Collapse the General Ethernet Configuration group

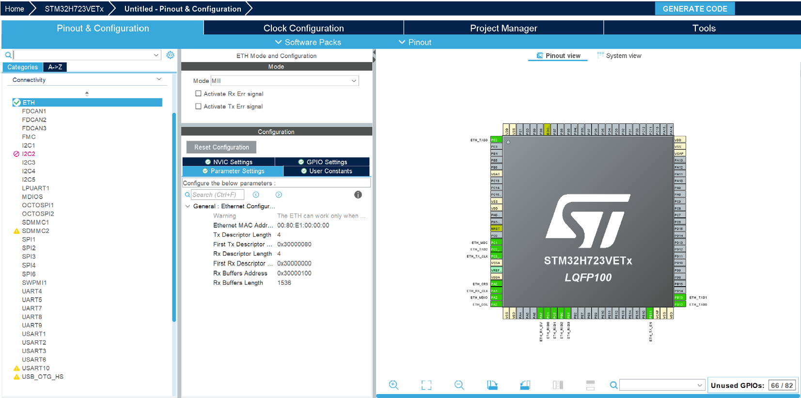[188, 206]
